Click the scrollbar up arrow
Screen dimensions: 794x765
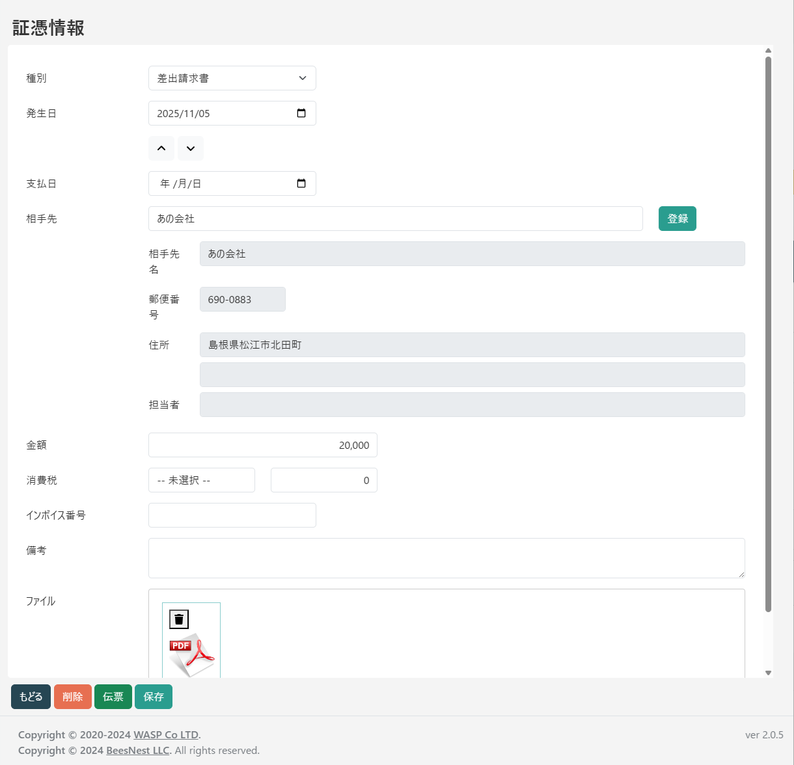[x=768, y=50]
